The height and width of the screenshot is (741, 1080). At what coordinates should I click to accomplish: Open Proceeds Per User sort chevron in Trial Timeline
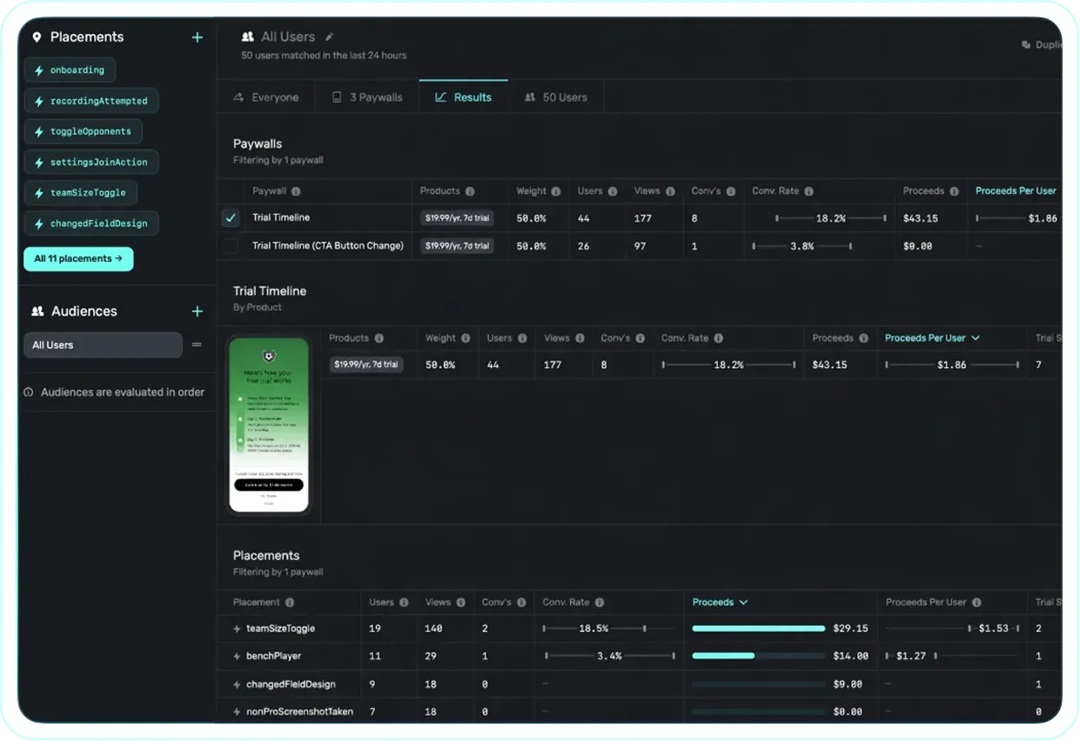[975, 338]
